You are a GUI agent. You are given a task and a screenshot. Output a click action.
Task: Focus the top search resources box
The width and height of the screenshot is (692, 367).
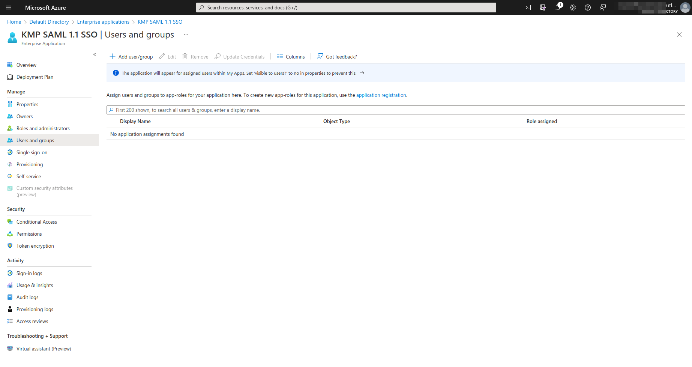[346, 8]
